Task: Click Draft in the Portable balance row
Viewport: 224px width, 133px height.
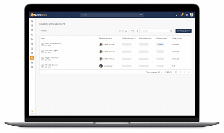Action: point(174,66)
